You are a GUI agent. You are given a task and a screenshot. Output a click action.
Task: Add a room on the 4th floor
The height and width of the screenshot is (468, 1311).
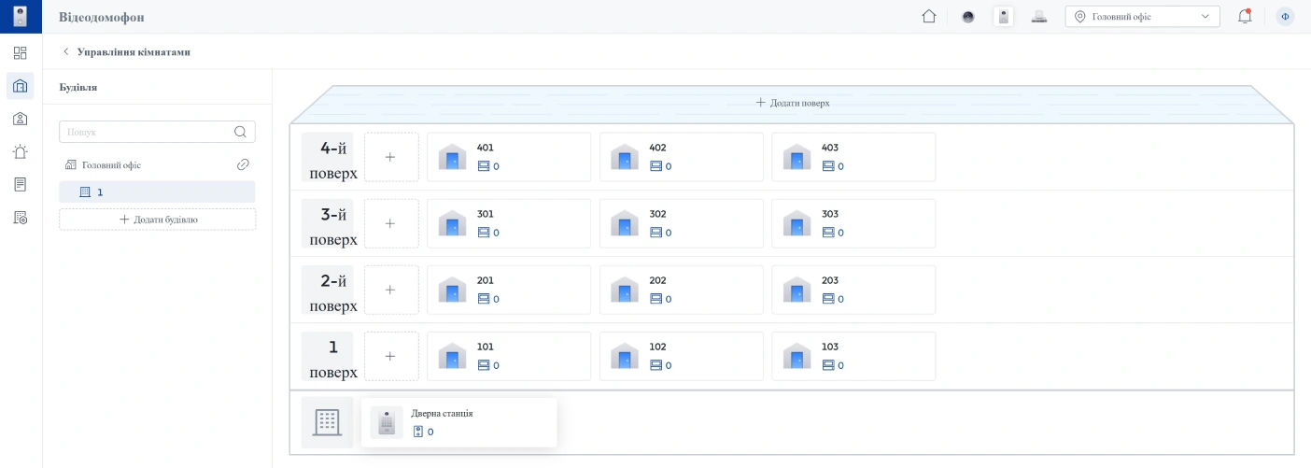[390, 157]
